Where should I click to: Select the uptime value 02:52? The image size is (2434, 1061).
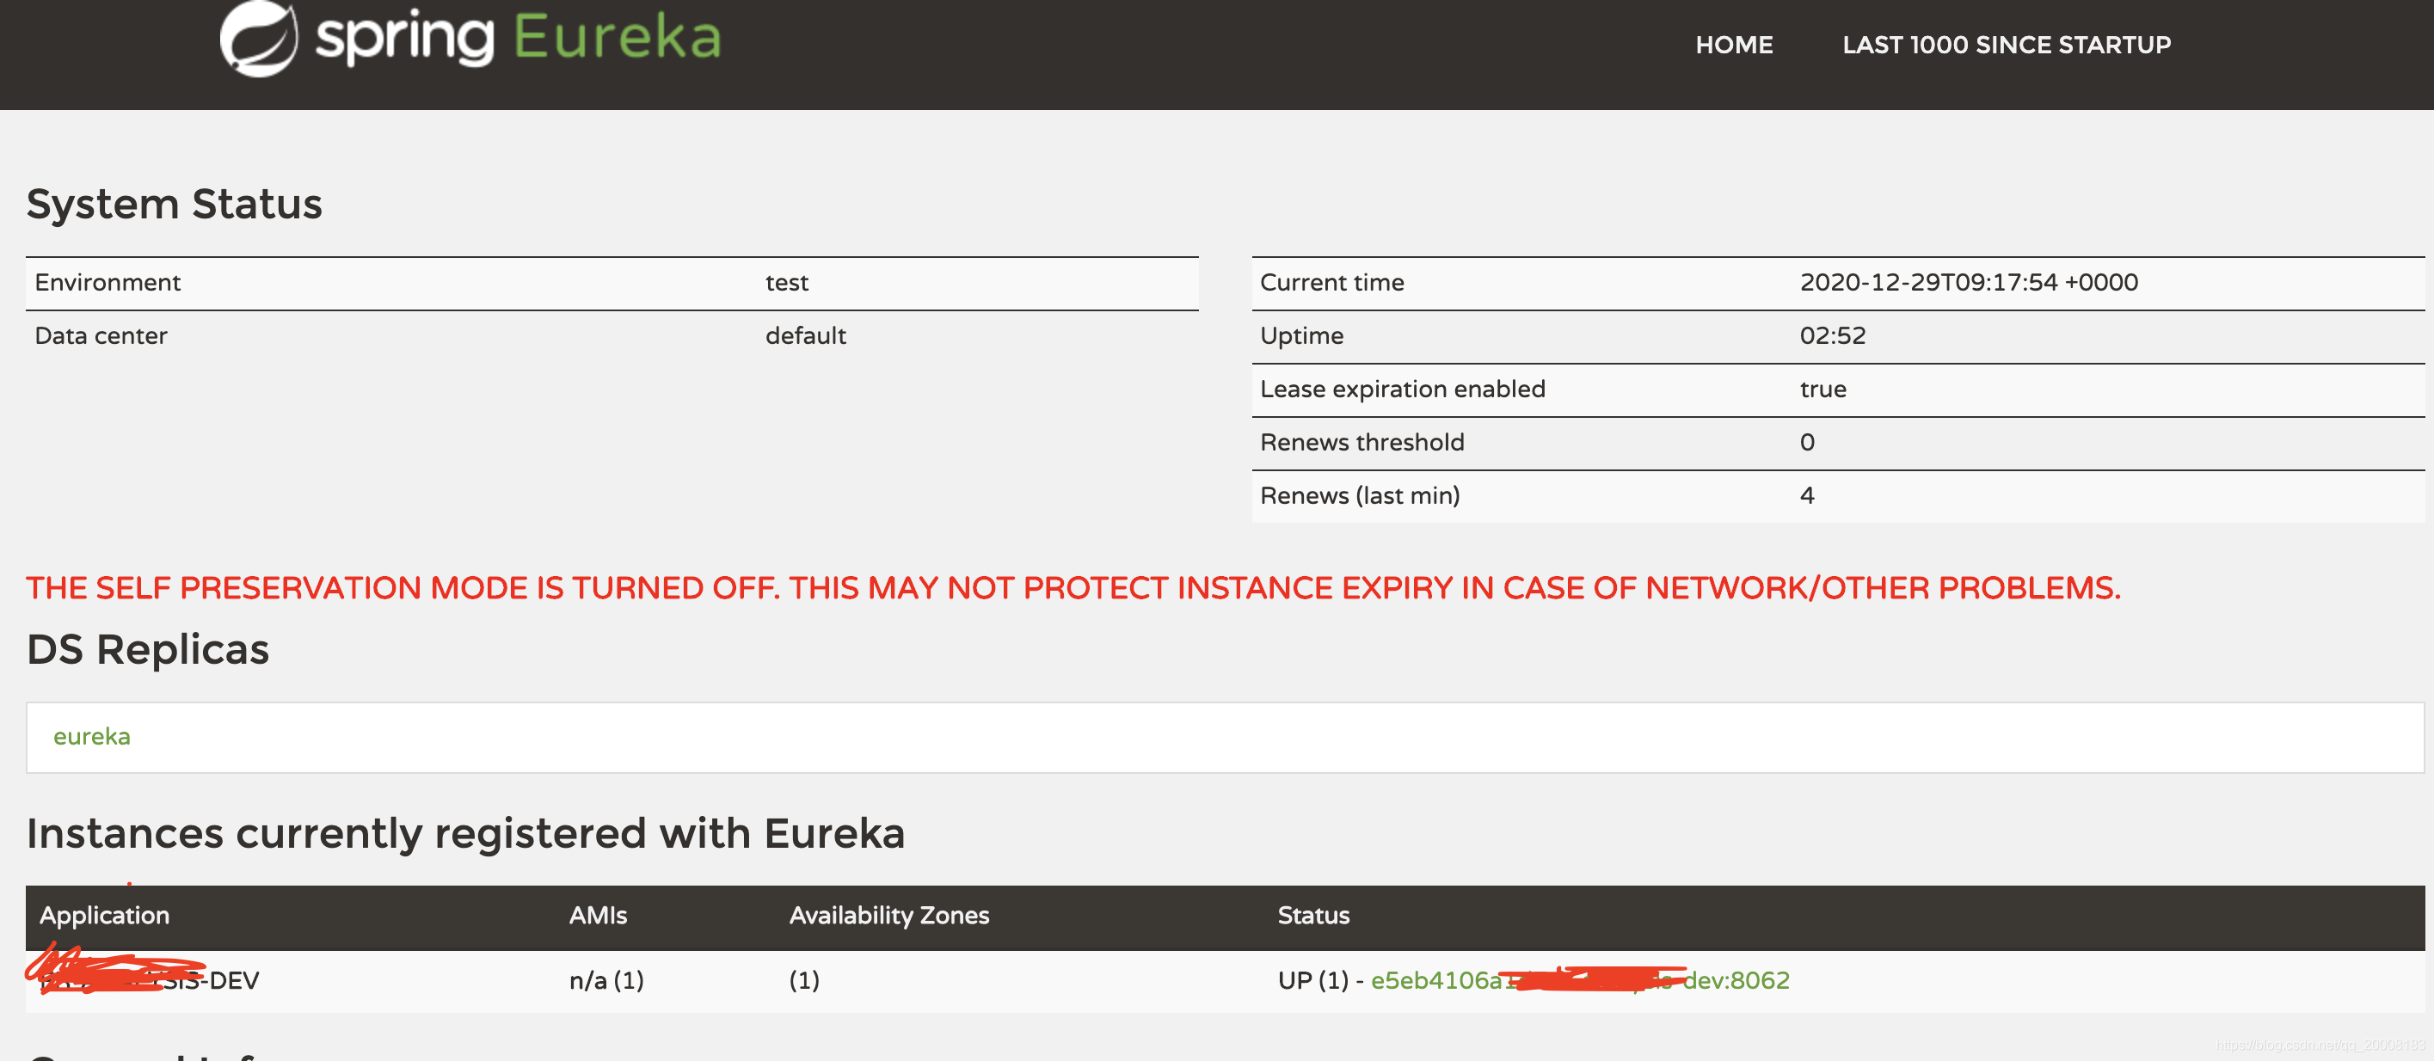[x=1832, y=335]
